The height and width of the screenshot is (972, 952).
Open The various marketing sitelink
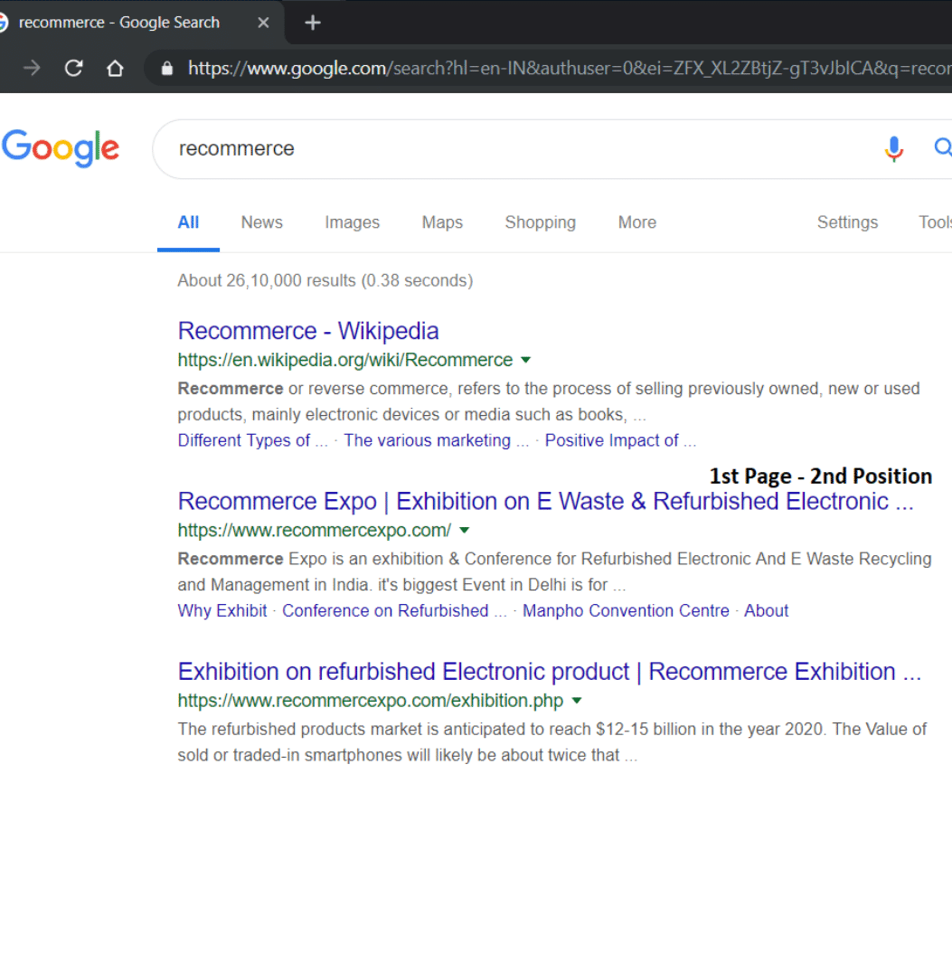437,440
